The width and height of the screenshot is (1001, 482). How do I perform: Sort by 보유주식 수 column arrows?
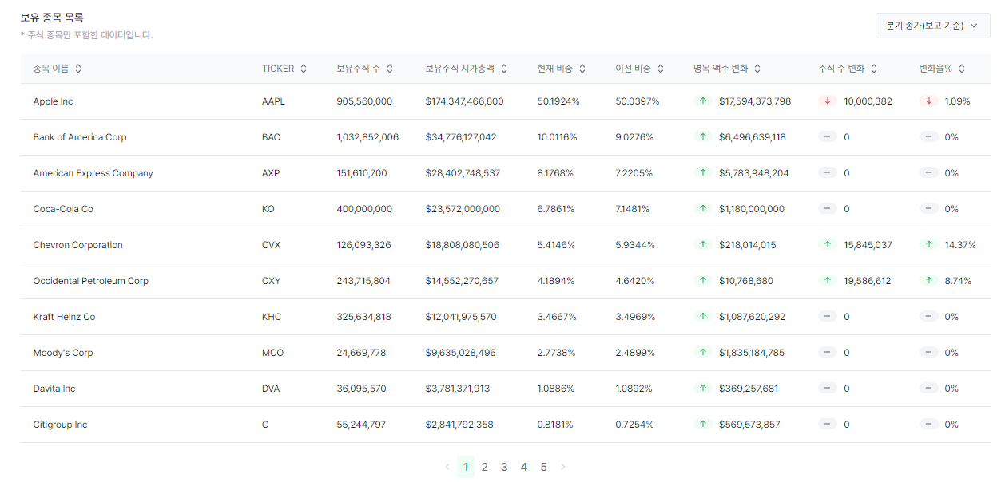390,69
